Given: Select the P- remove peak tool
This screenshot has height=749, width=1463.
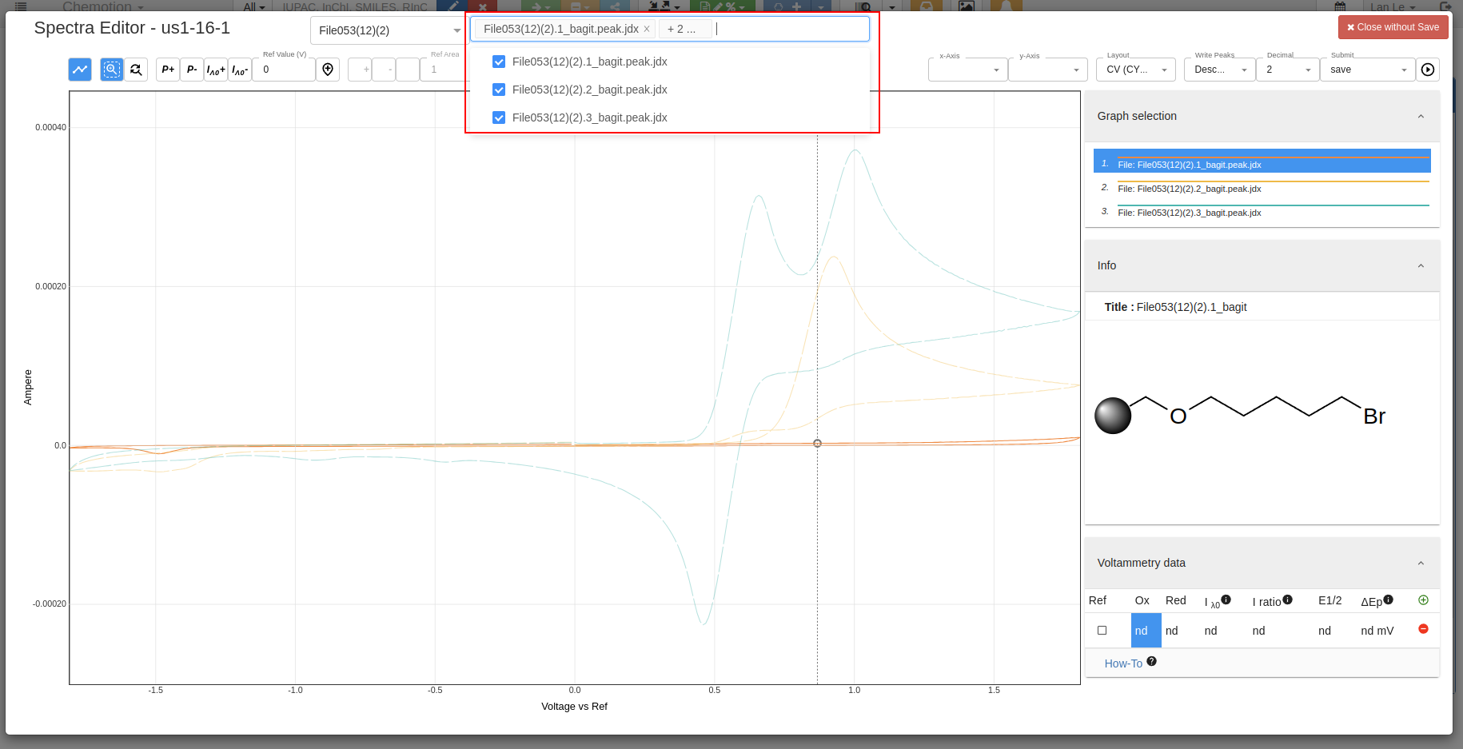Looking at the screenshot, I should 191,70.
